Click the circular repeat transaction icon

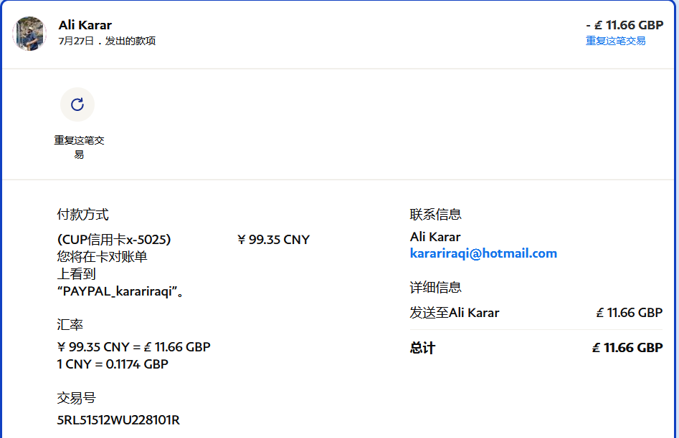click(x=77, y=104)
